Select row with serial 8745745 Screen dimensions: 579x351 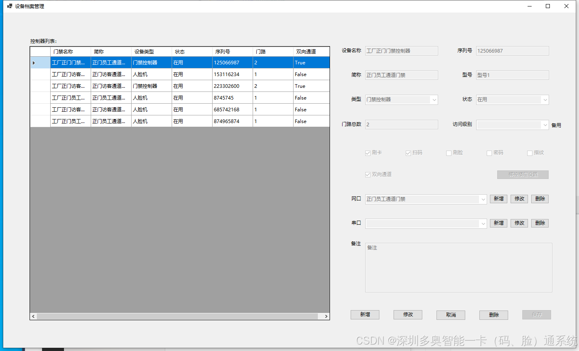coord(180,98)
